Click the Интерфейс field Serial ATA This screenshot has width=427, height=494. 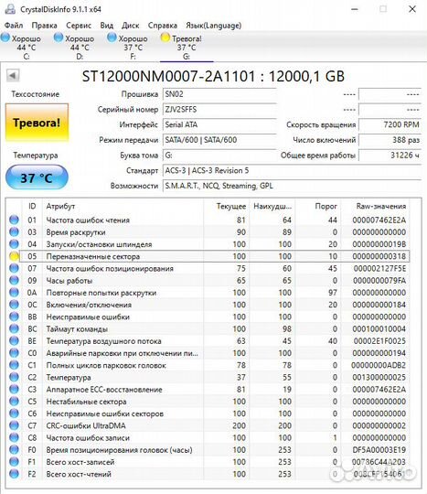(x=219, y=124)
